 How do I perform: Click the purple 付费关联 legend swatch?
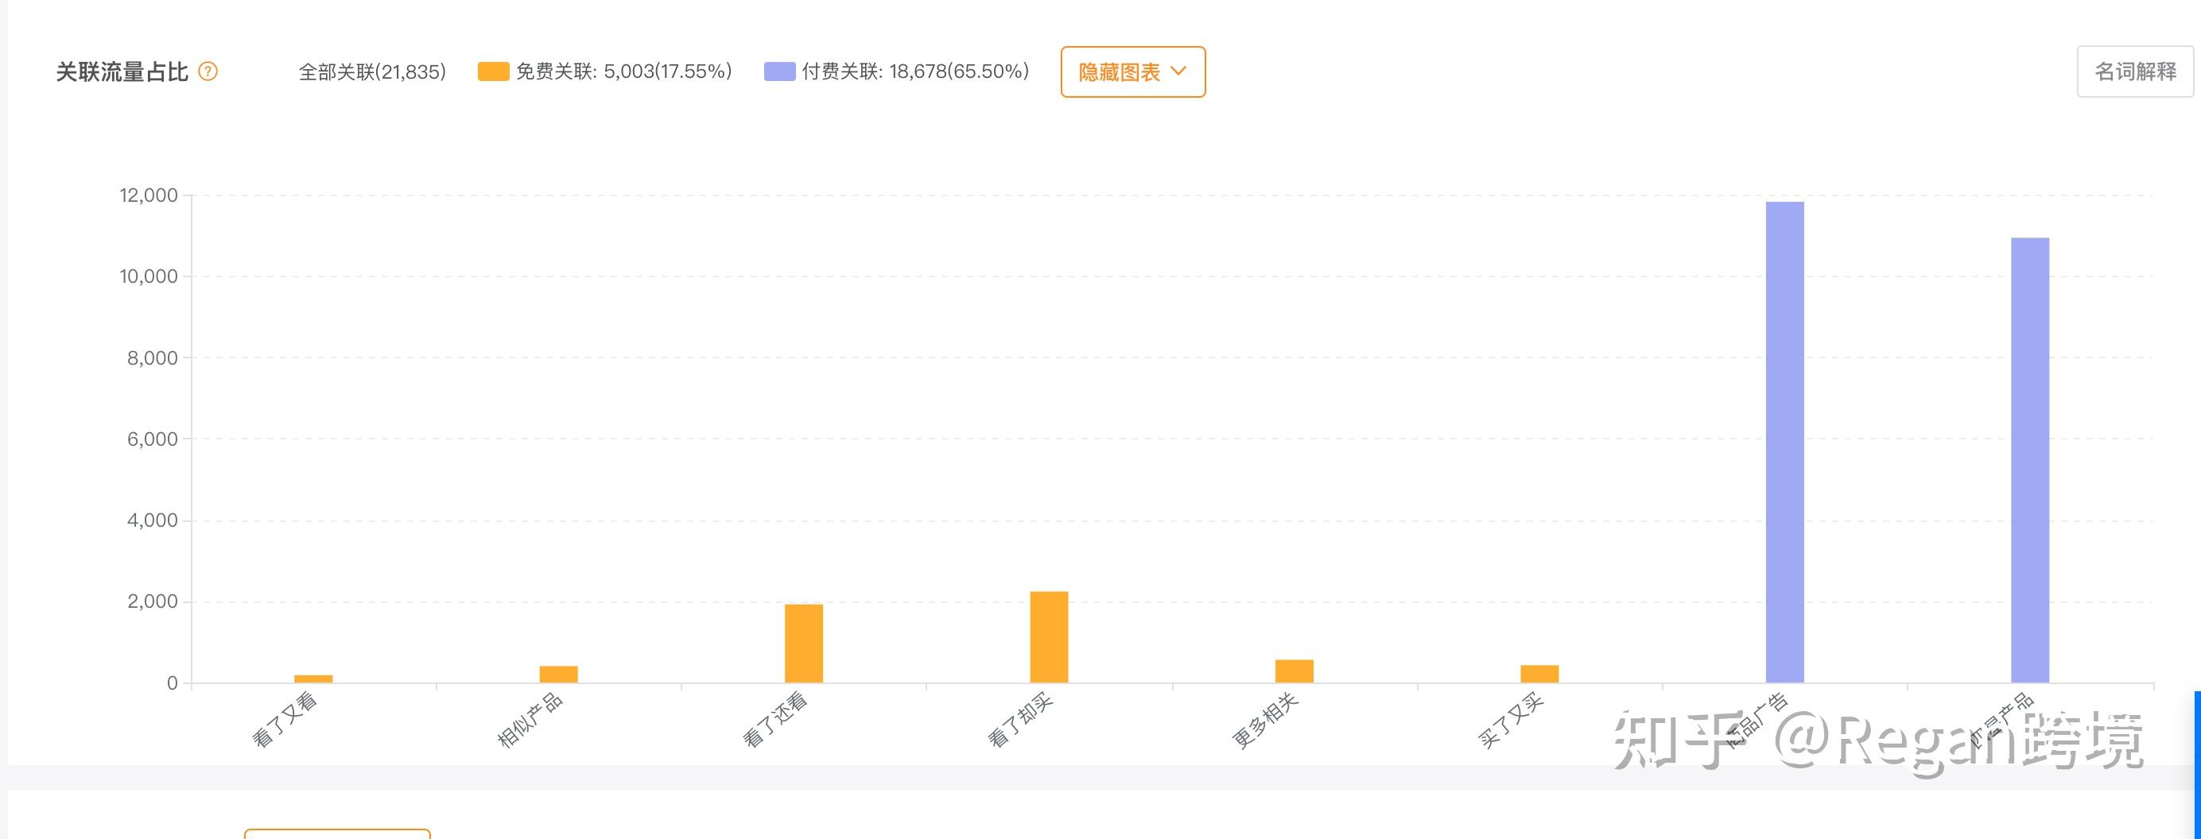[779, 72]
